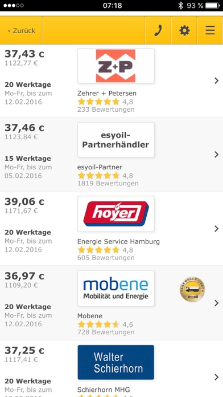Select the 36,97 € price entry
Image resolution: width=223 pixels, height=397 pixels.
coord(24,276)
